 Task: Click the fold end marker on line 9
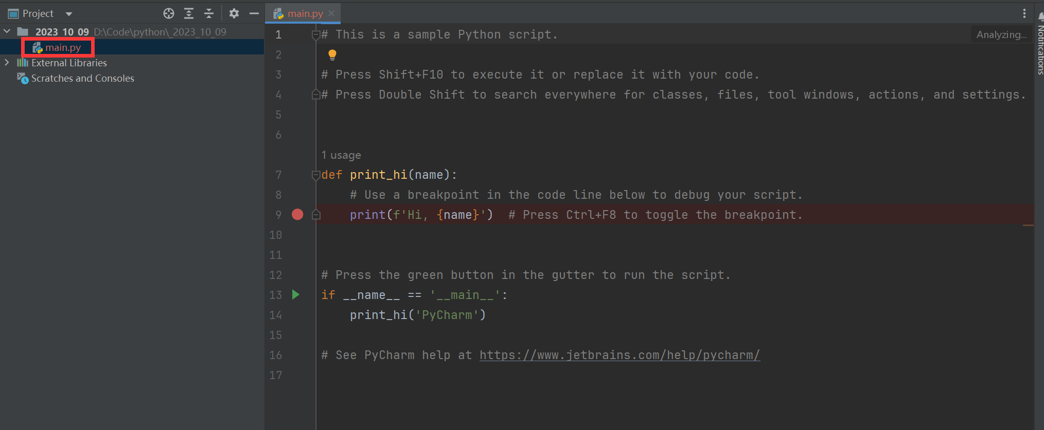pos(316,215)
